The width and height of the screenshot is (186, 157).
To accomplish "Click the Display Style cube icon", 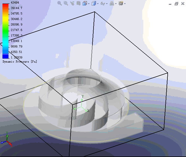I will (94, 3).
